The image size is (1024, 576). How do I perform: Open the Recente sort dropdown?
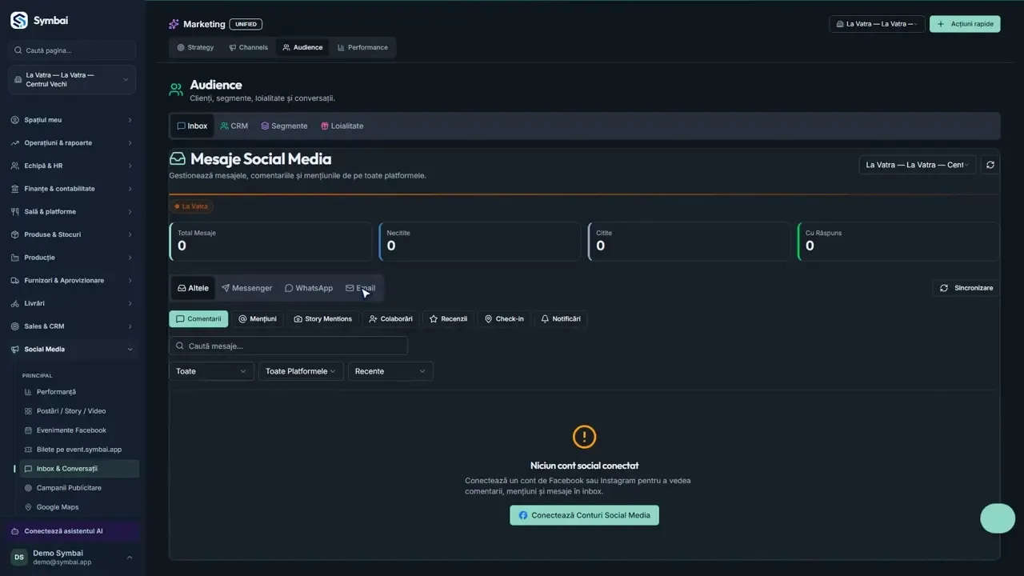coord(390,371)
